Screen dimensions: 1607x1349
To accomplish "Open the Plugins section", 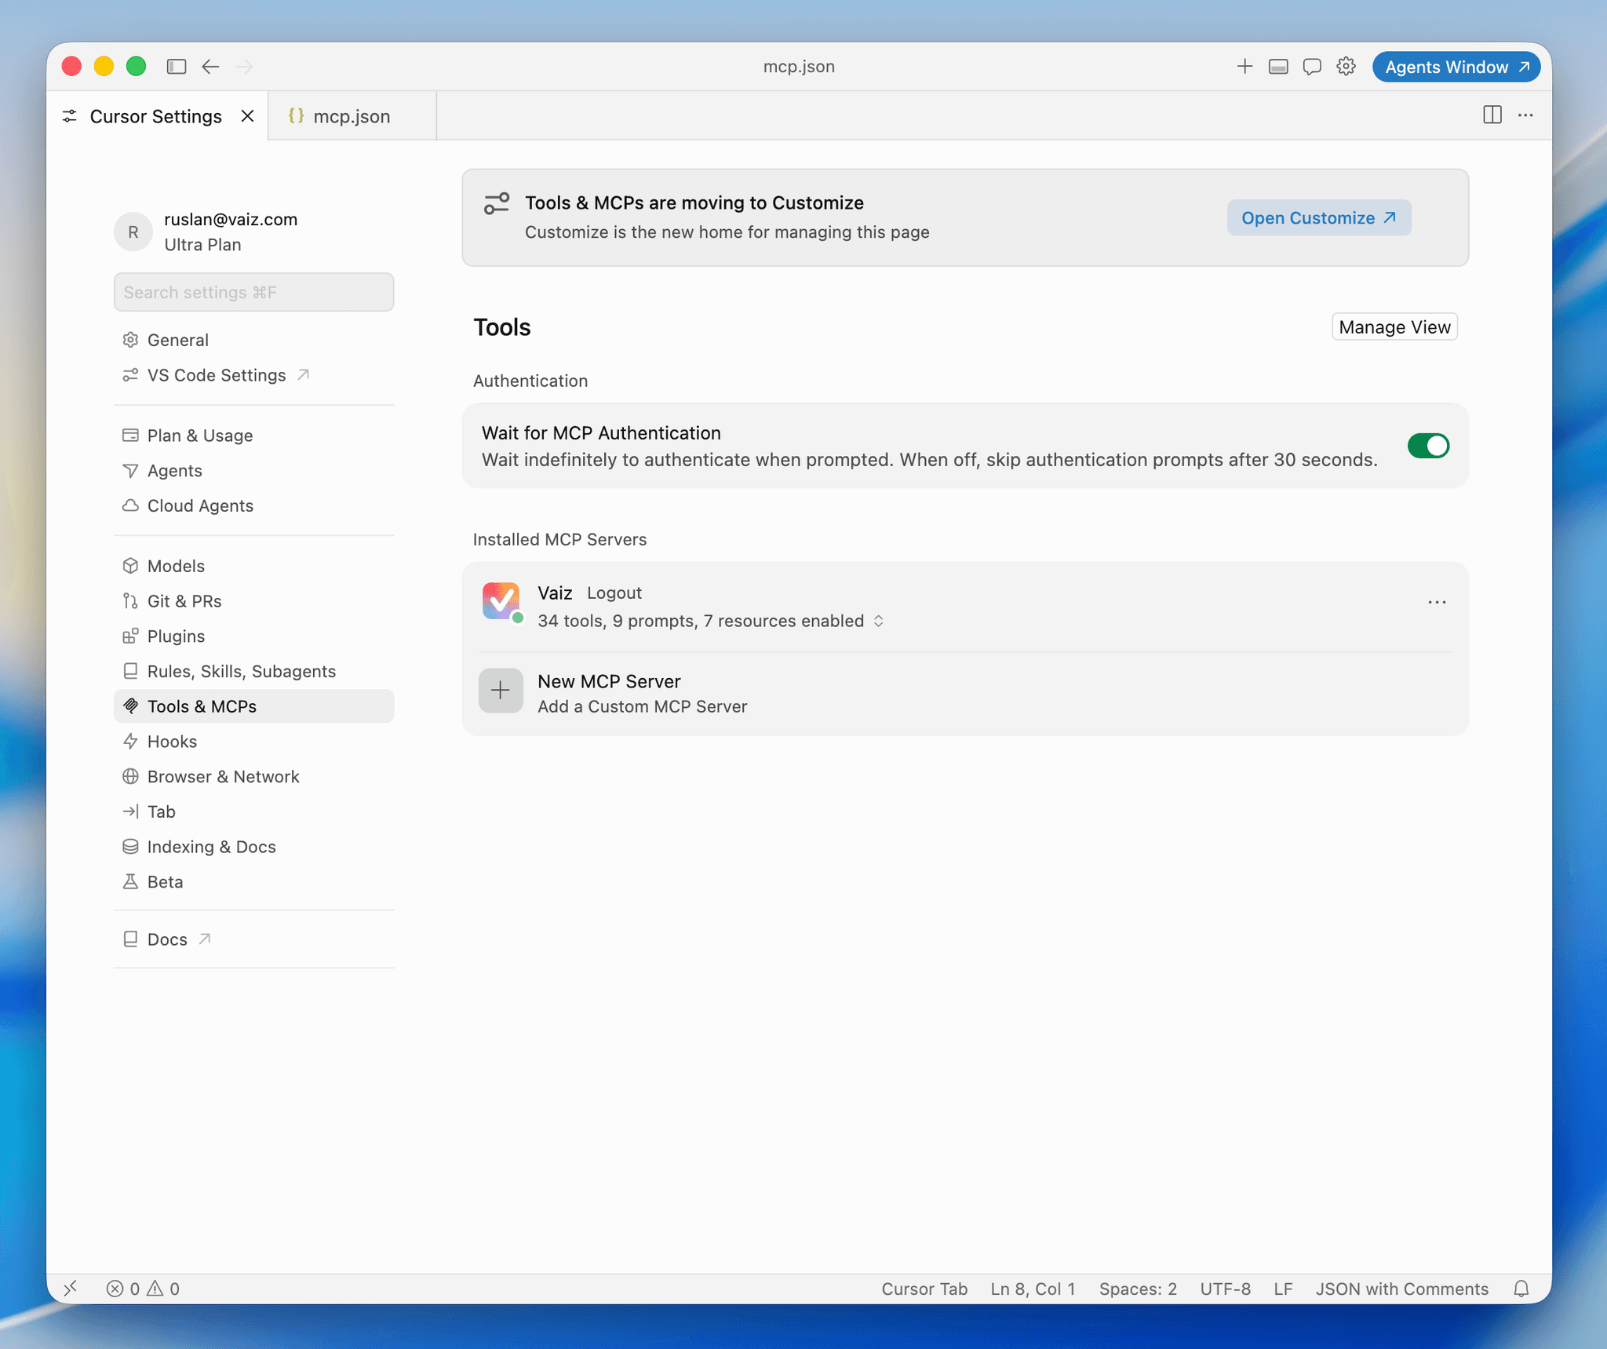I will click(253, 636).
